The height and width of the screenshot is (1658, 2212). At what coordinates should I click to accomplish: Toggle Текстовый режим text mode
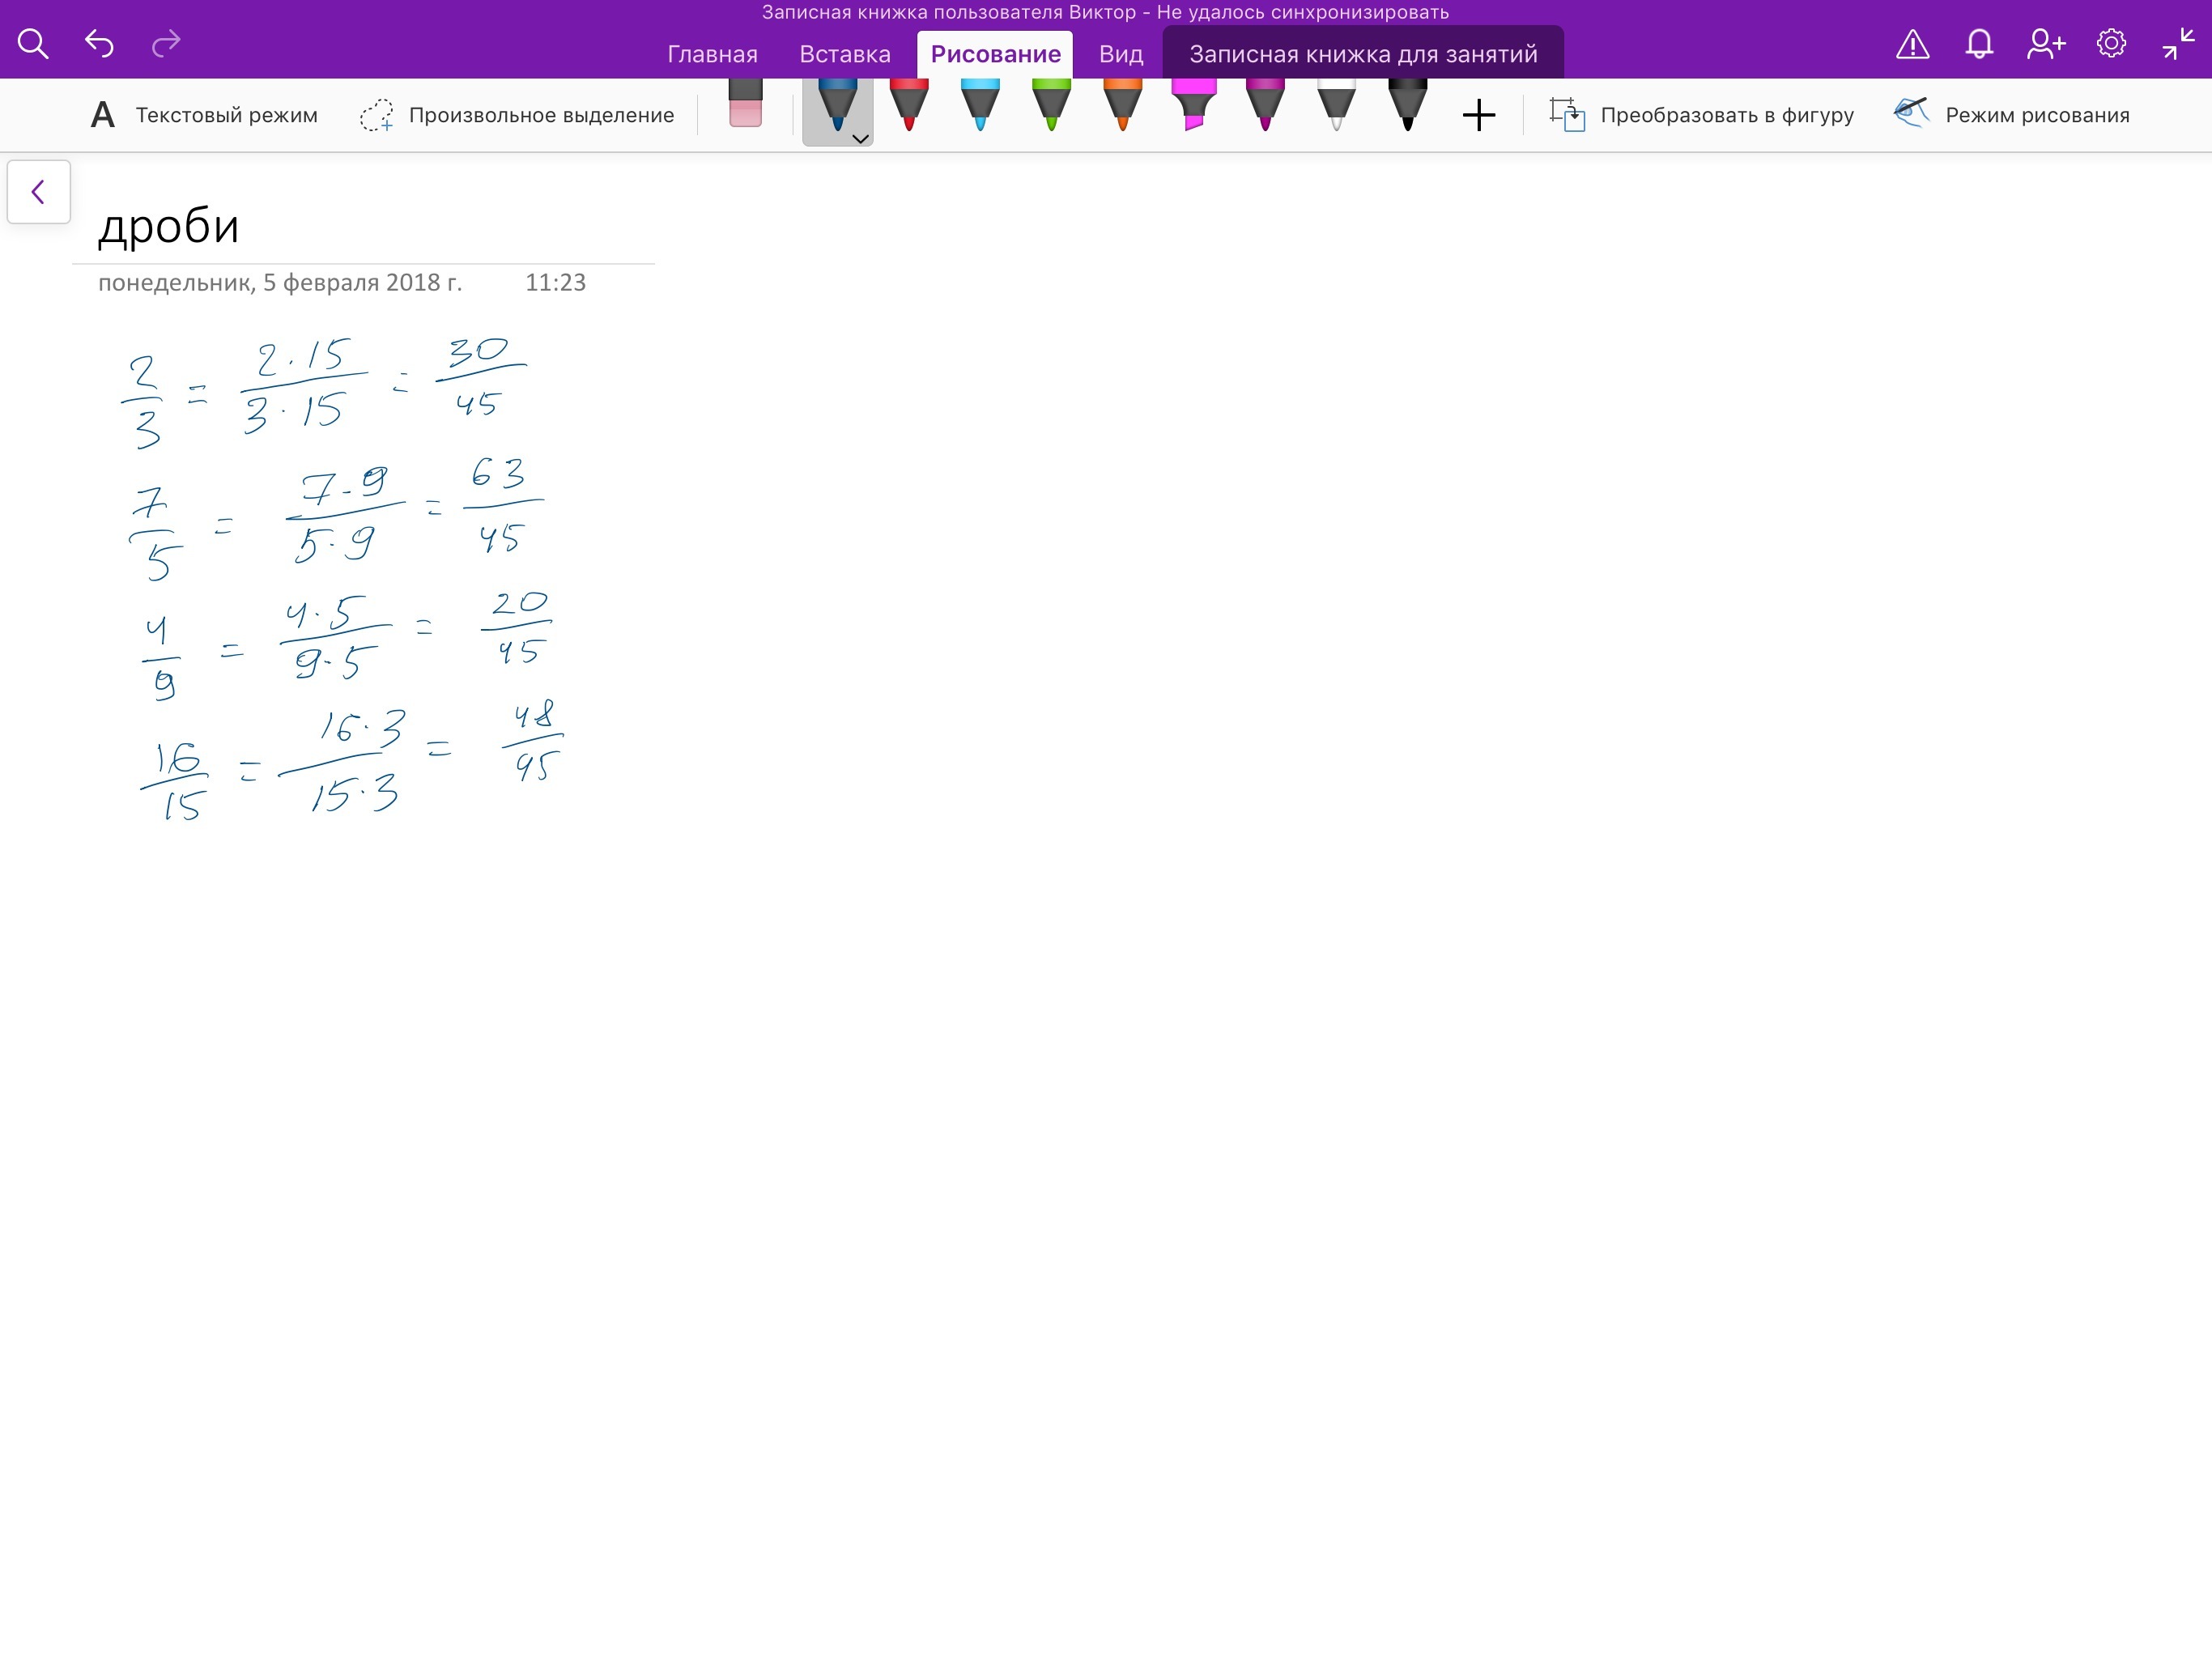(204, 115)
